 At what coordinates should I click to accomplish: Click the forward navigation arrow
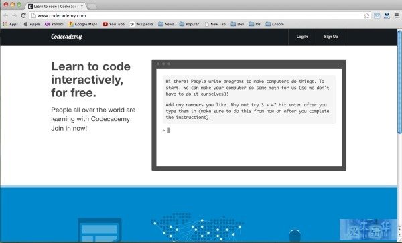tap(15, 15)
